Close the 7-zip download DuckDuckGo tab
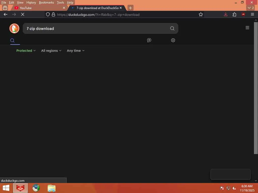The height and width of the screenshot is (193, 258). point(121,8)
